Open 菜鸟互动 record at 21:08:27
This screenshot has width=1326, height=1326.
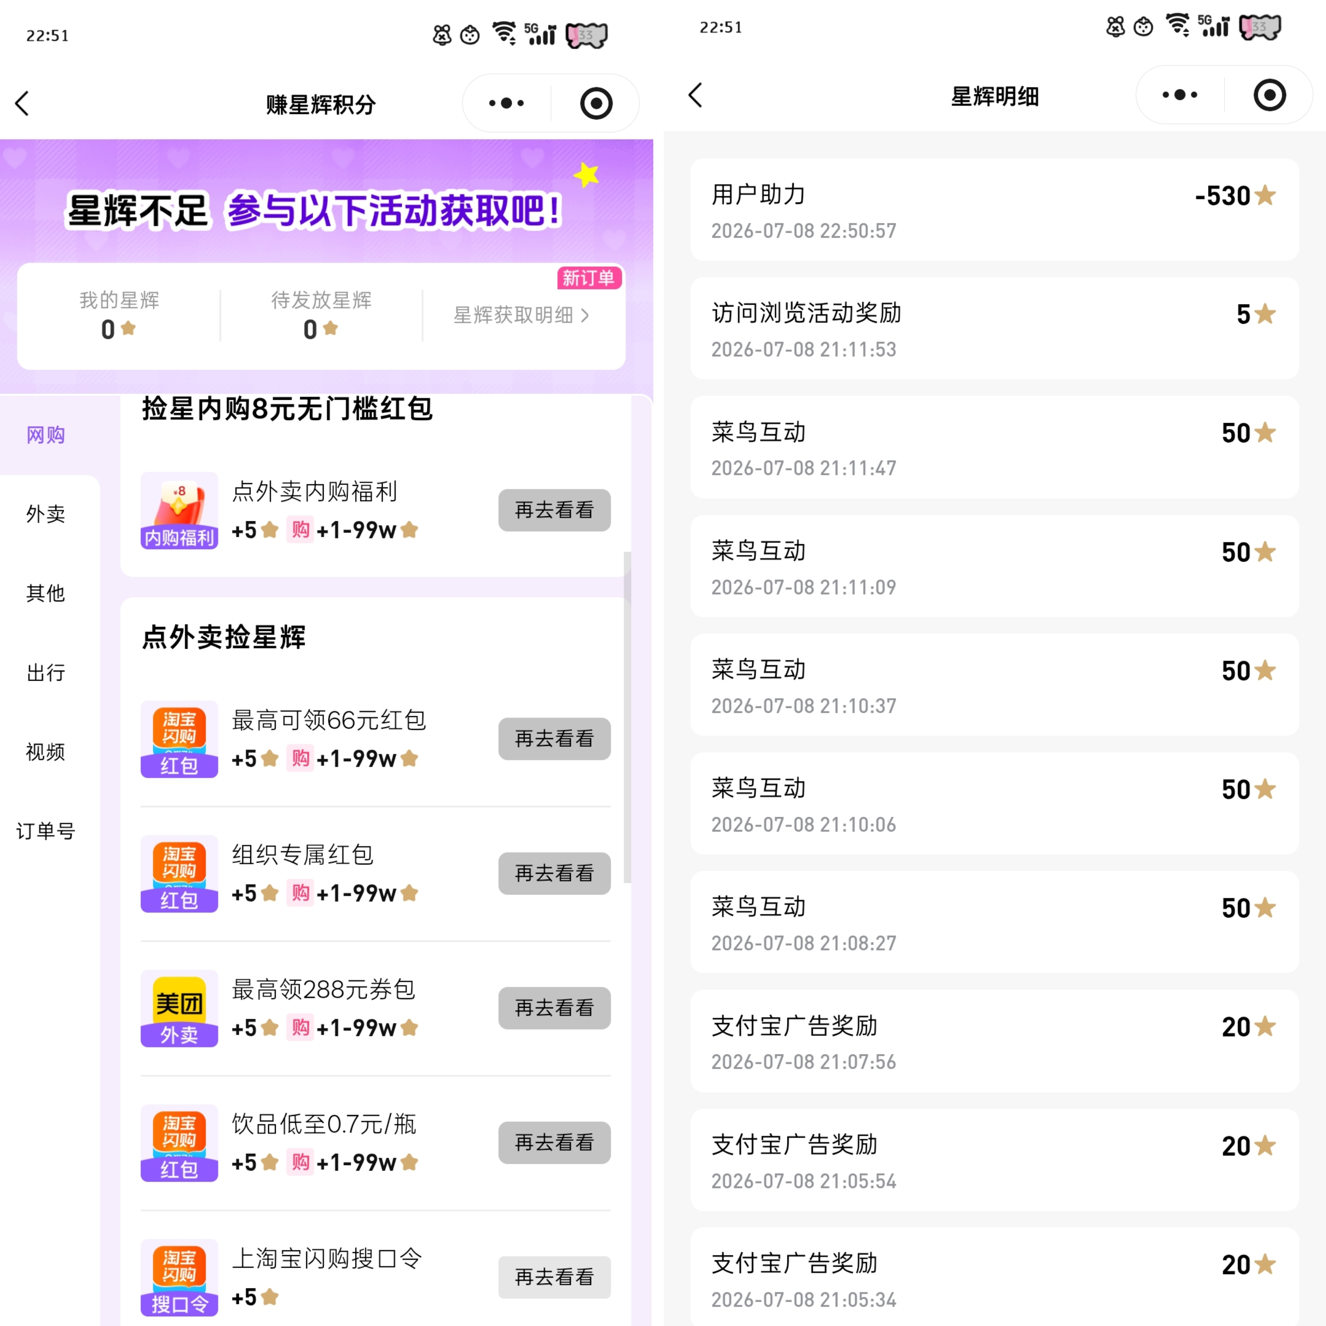(994, 922)
